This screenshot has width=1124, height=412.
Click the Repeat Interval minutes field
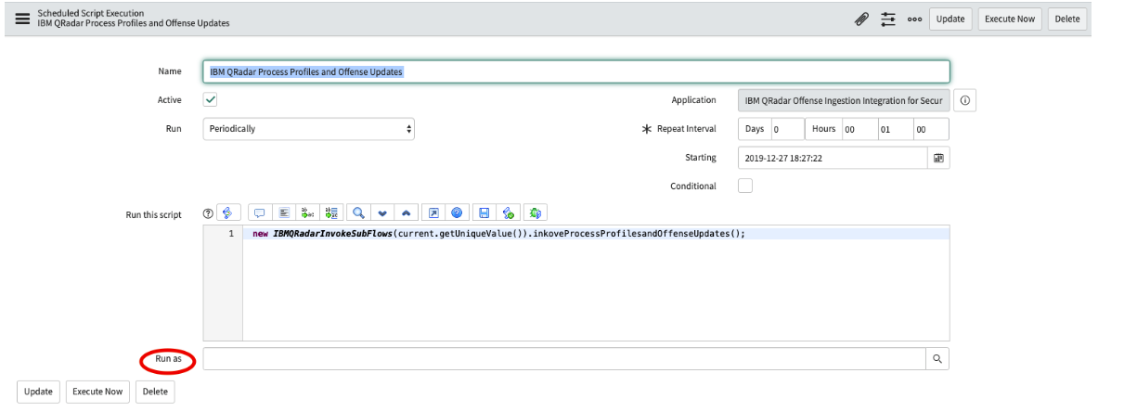895,129
